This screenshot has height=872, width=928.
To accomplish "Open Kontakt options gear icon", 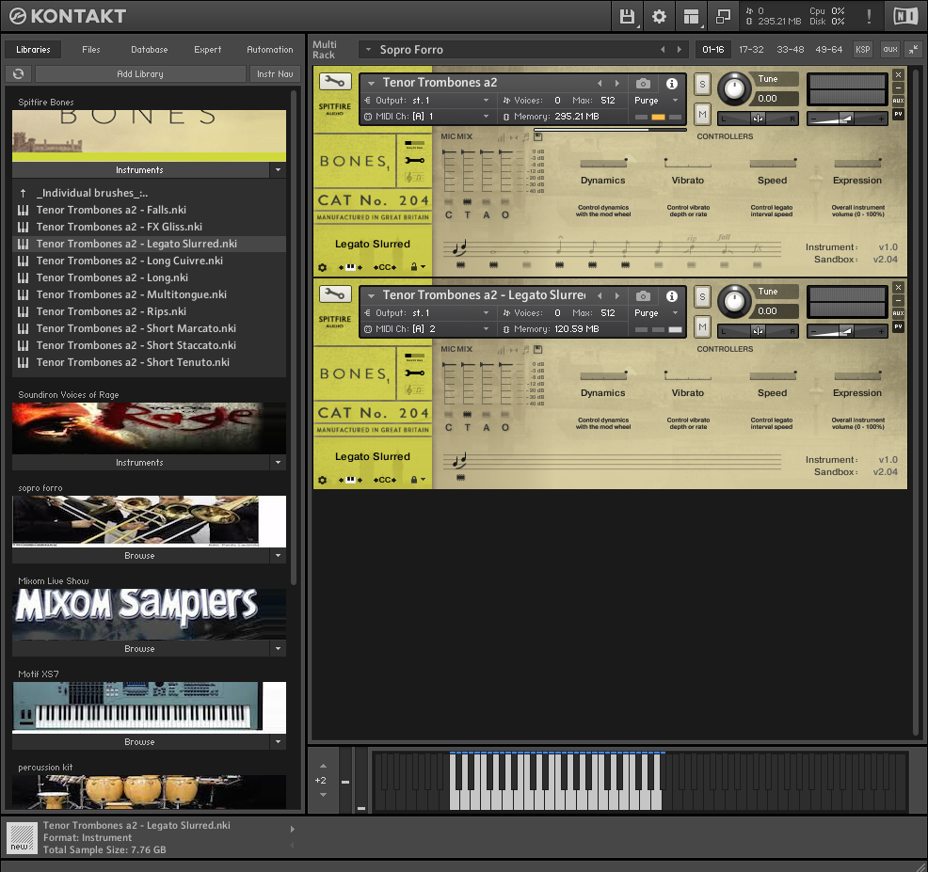I will click(659, 17).
